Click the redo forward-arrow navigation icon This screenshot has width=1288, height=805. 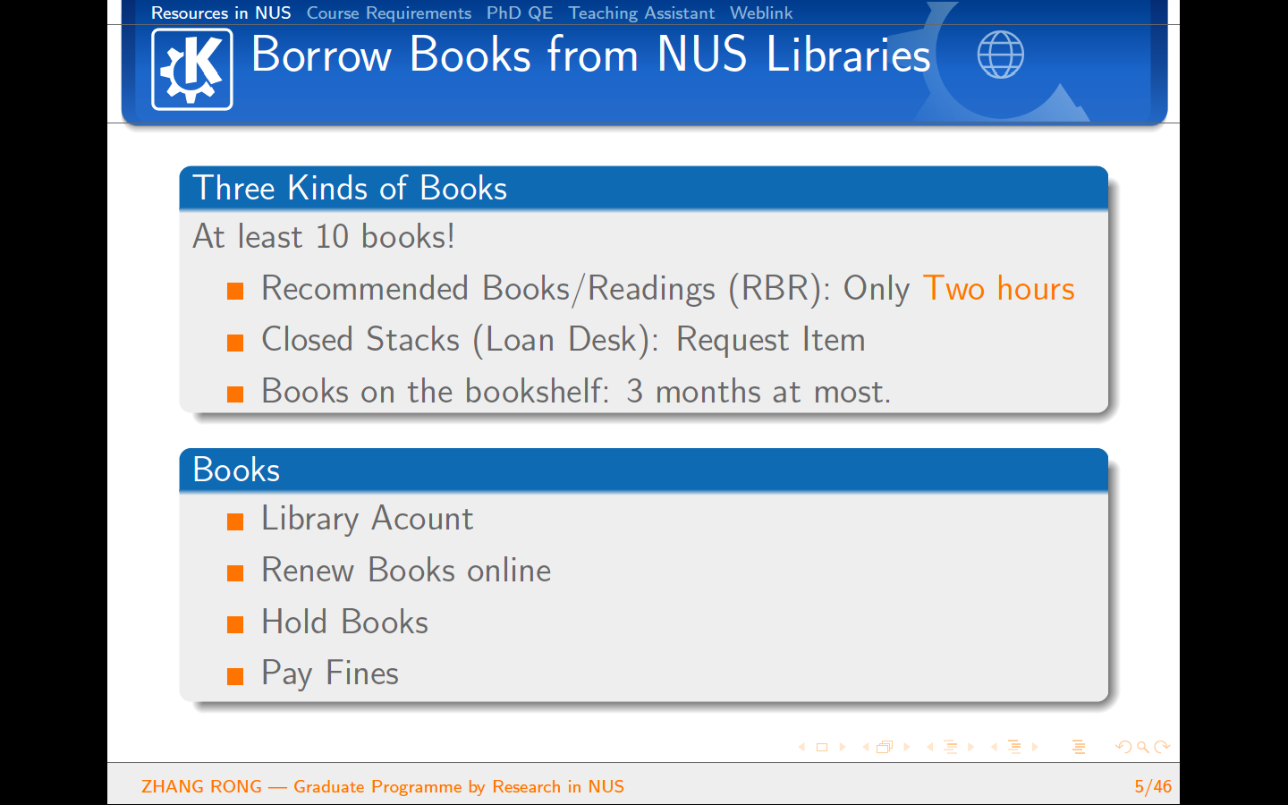point(1162,747)
